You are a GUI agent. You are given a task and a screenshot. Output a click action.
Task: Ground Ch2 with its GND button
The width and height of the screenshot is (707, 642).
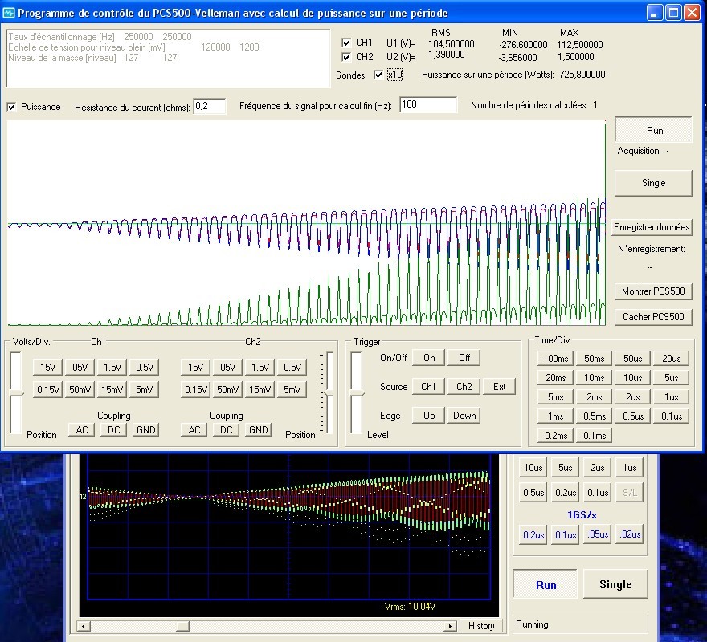coord(259,430)
